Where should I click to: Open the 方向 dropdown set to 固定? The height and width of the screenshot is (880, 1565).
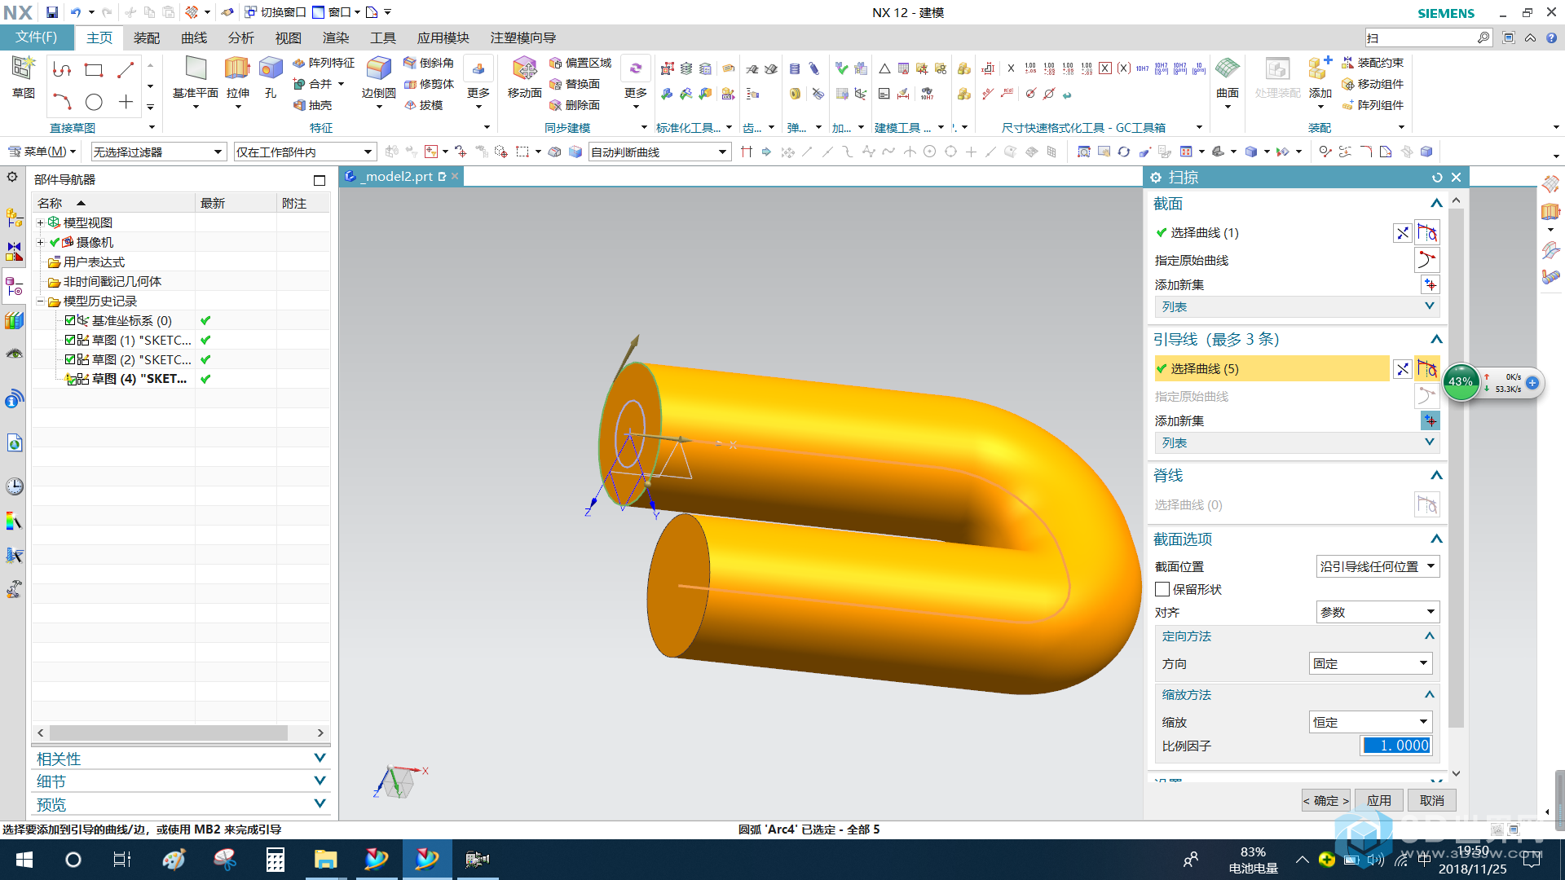click(1370, 663)
